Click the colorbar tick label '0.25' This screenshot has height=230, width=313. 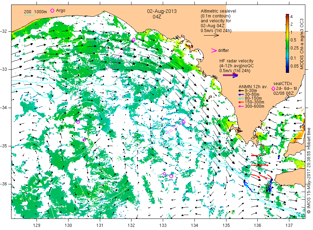tap(295, 48)
